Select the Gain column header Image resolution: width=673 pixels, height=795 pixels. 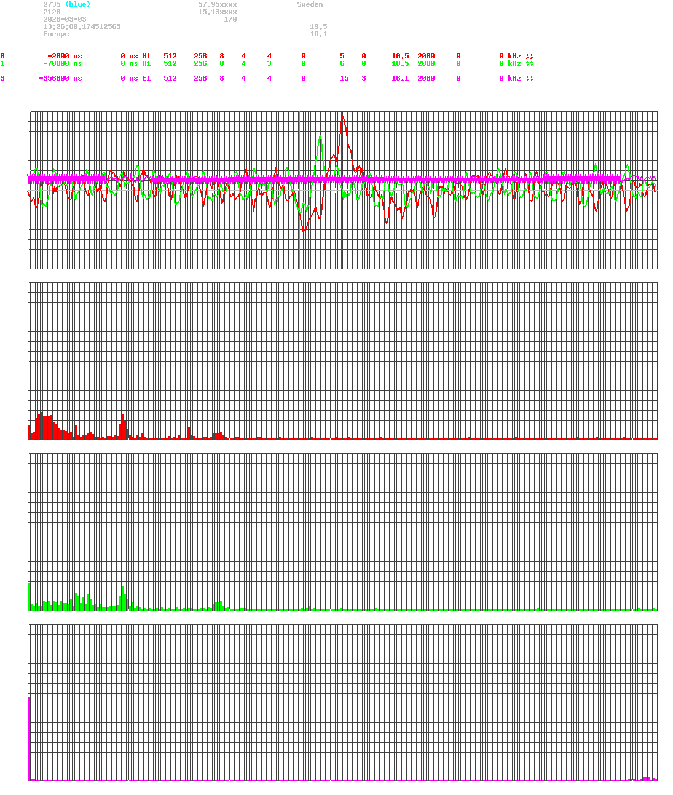pos(399,49)
